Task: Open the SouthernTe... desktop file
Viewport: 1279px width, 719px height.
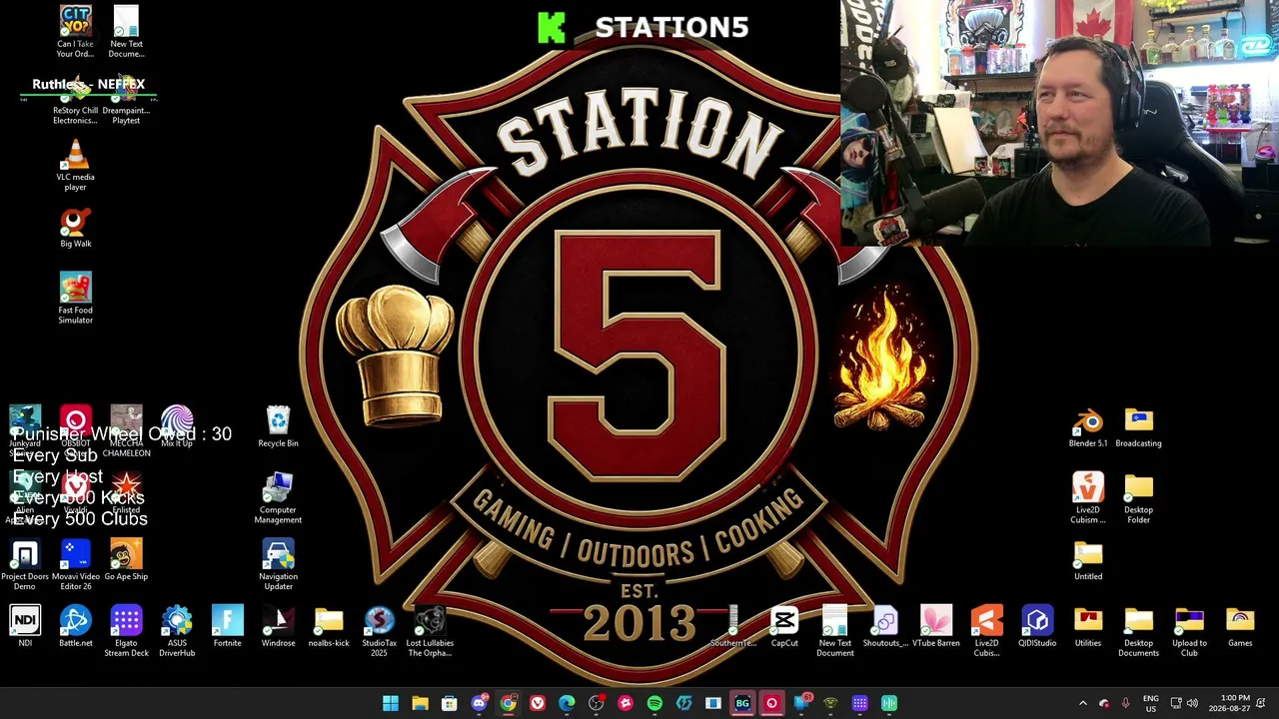Action: click(x=733, y=627)
